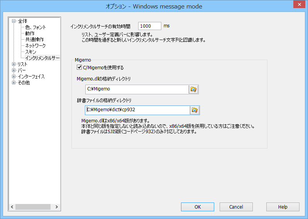308x219 pixels.
Task: Confirm settings with the OK button
Action: tap(197, 207)
